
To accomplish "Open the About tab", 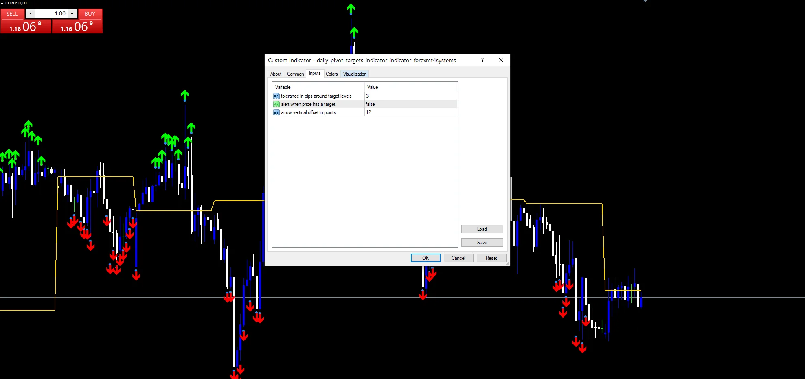I will [x=276, y=74].
